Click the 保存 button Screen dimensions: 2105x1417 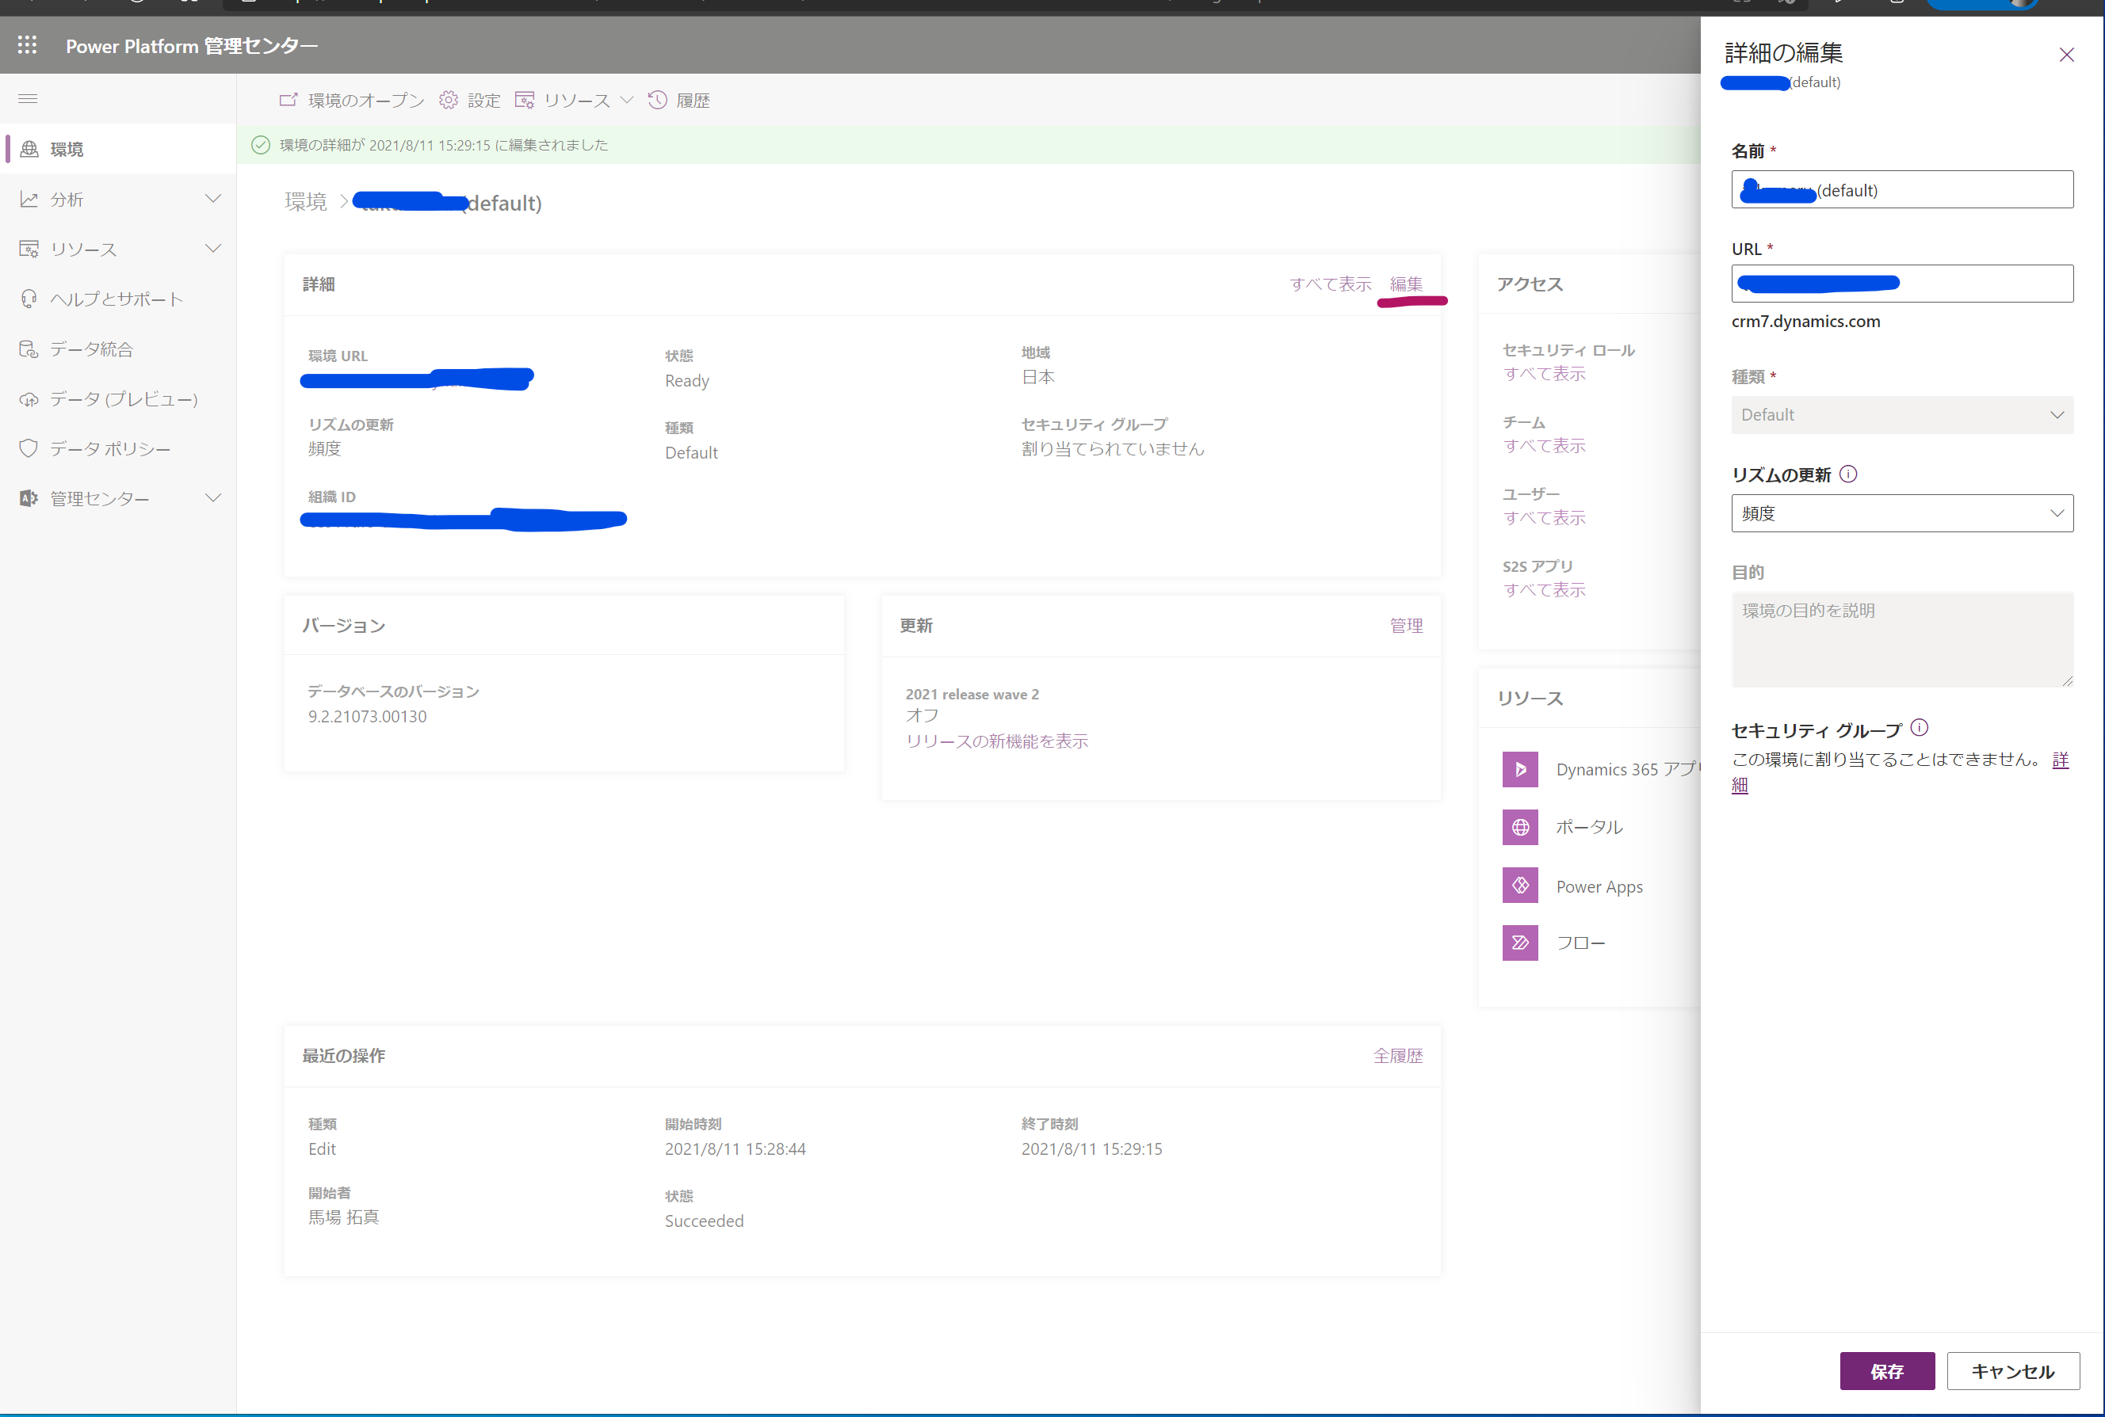click(x=1887, y=1371)
